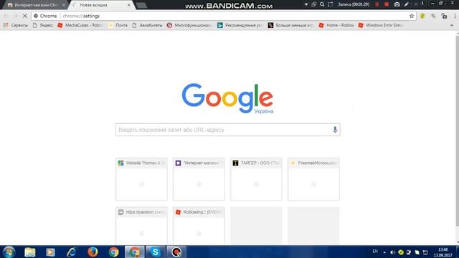Open Chrome's three-dot menu
Screen dimensions: 459x258
[455, 16]
